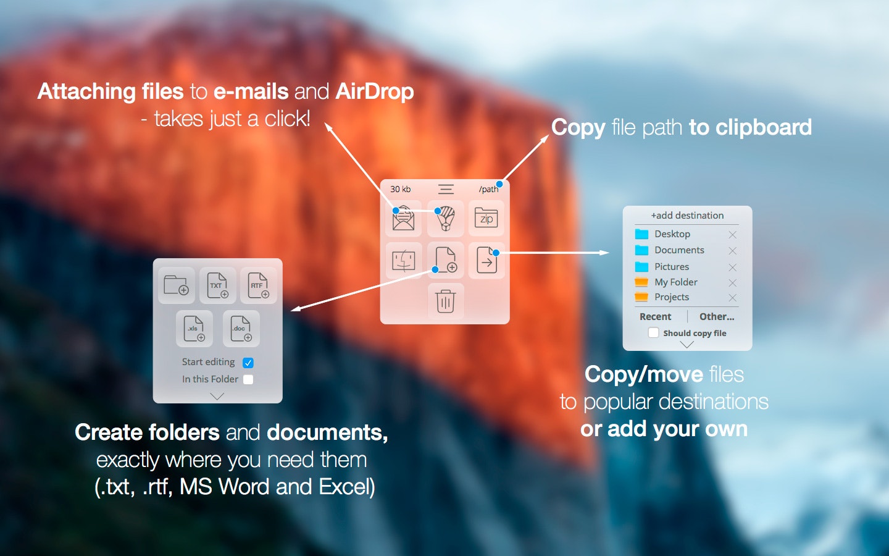Remove My Folder destination with its X
This screenshot has height=556, width=889.
[x=733, y=283]
